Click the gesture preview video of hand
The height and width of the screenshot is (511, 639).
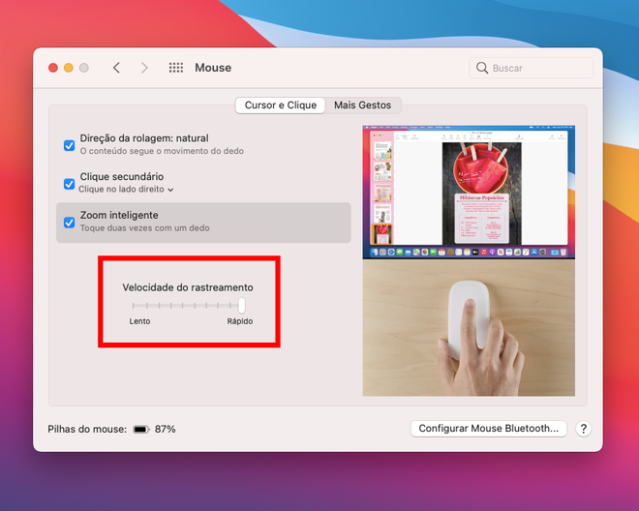(469, 328)
